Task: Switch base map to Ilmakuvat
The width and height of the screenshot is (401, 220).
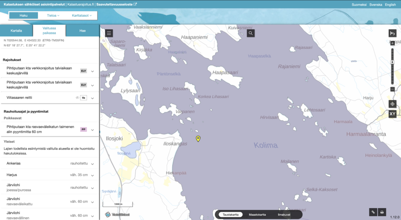Action: point(284,215)
